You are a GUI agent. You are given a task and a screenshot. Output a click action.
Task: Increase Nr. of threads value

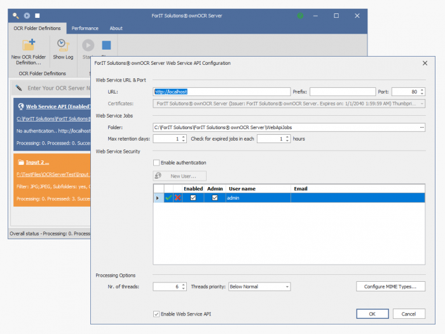[184, 284]
